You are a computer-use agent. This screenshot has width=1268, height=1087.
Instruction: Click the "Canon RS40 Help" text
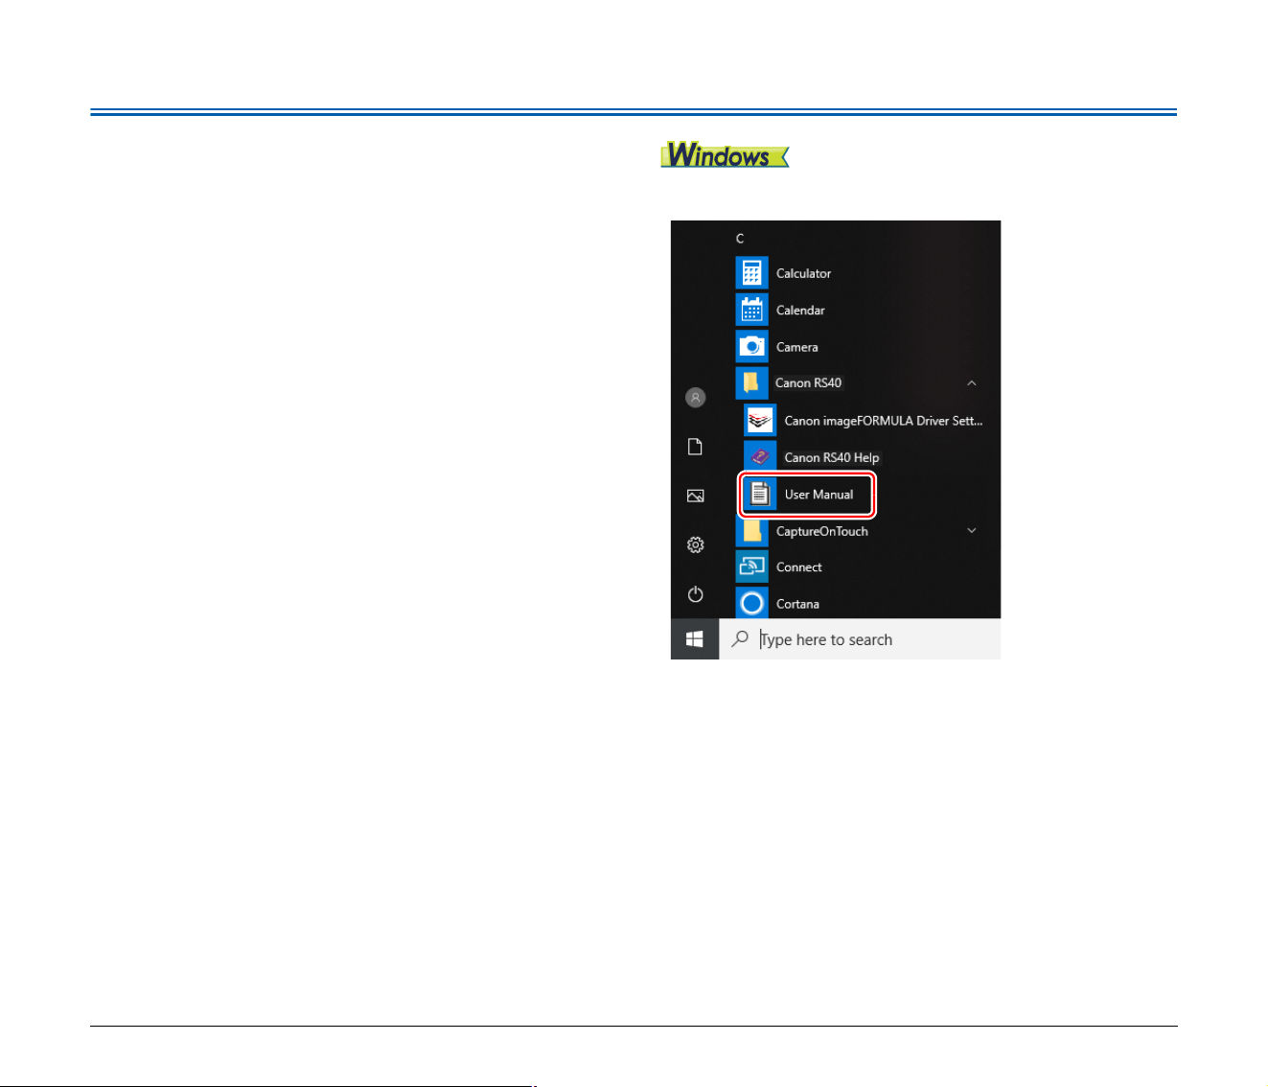coord(832,457)
